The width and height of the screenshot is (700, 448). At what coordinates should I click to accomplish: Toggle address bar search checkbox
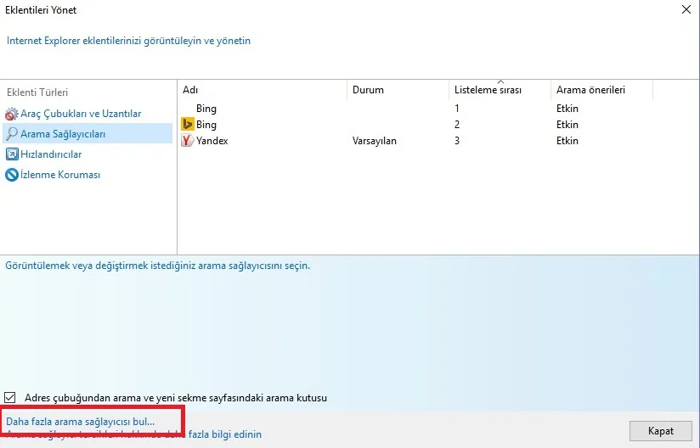point(11,397)
